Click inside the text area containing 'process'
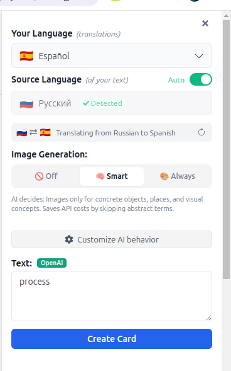Image resolution: width=231 pixels, height=371 pixels. (x=112, y=296)
